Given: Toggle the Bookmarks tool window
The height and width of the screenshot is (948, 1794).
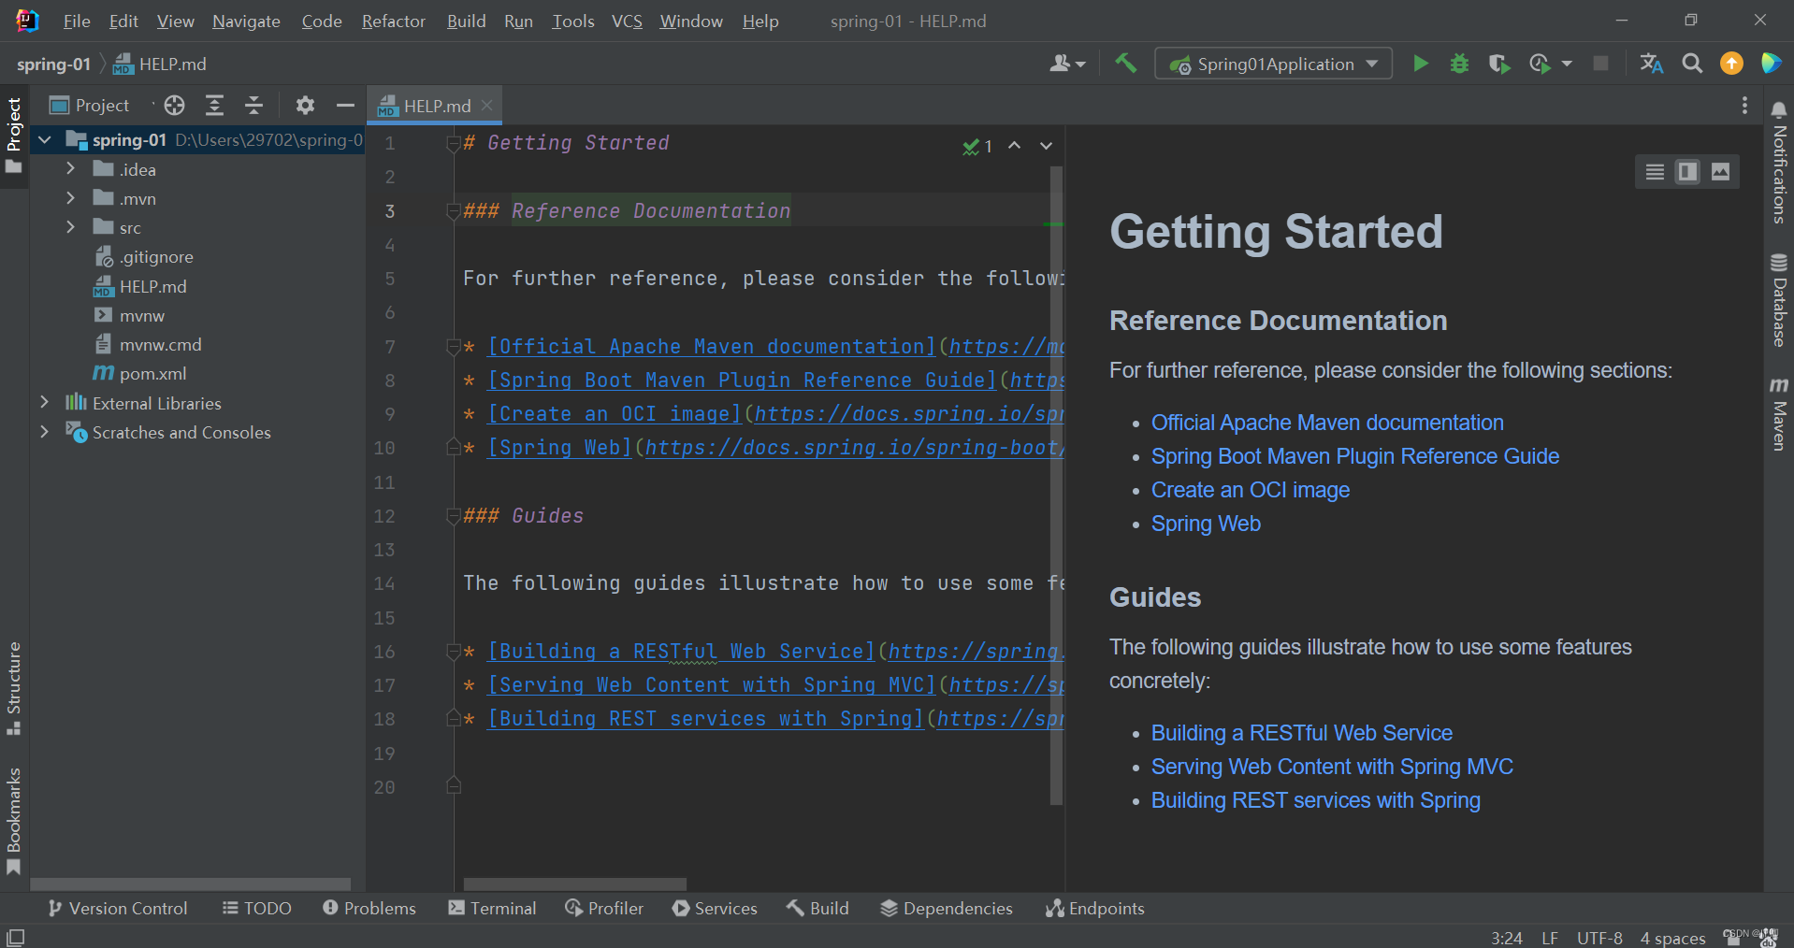Looking at the screenshot, I should (14, 821).
